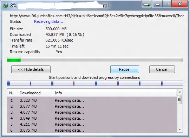The height and width of the screenshot is (138, 190).
Task: Click the N. column header
Action: pyautogui.click(x=12, y=93)
